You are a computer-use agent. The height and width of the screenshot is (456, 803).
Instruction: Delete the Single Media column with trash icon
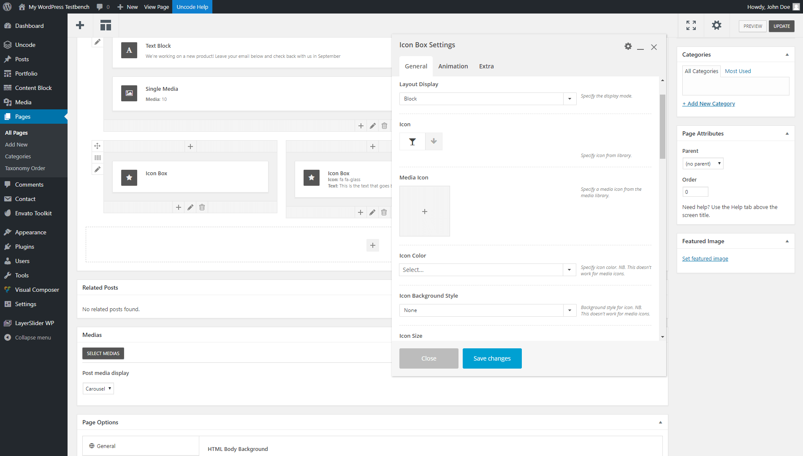(385, 126)
